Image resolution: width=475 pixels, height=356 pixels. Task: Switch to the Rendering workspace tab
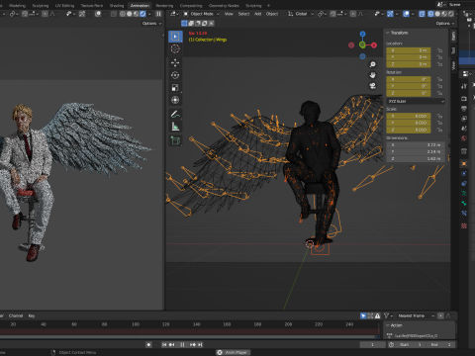pos(164,6)
